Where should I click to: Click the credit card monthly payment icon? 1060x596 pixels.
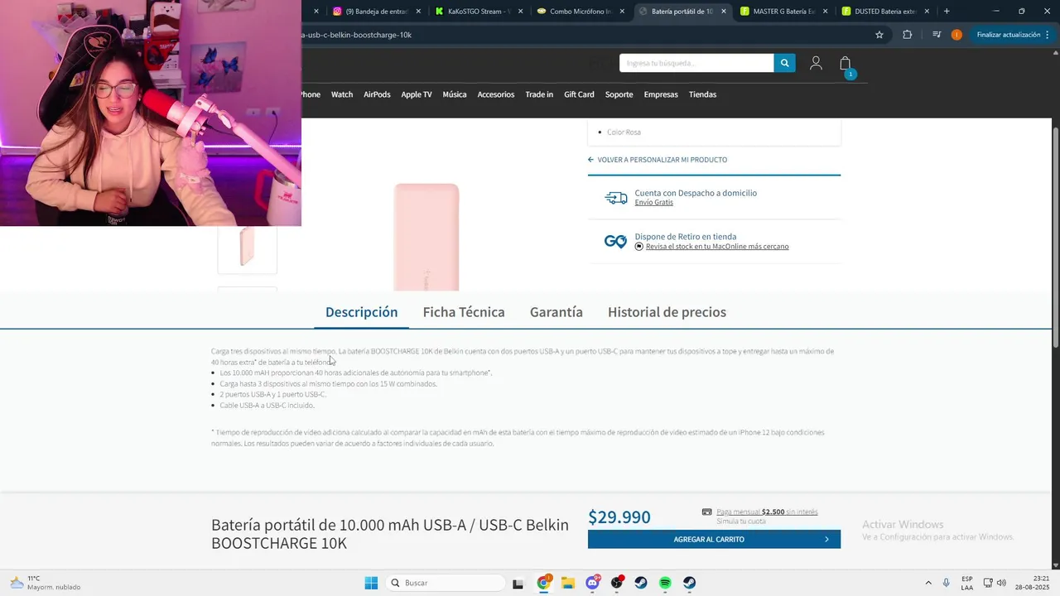coord(706,512)
